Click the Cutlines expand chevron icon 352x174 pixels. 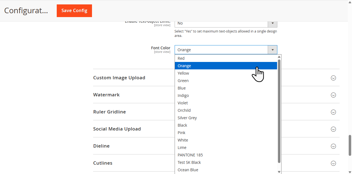pos(333,163)
